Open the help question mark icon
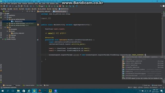The height and width of the screenshot is (93, 165). click(x=77, y=6)
